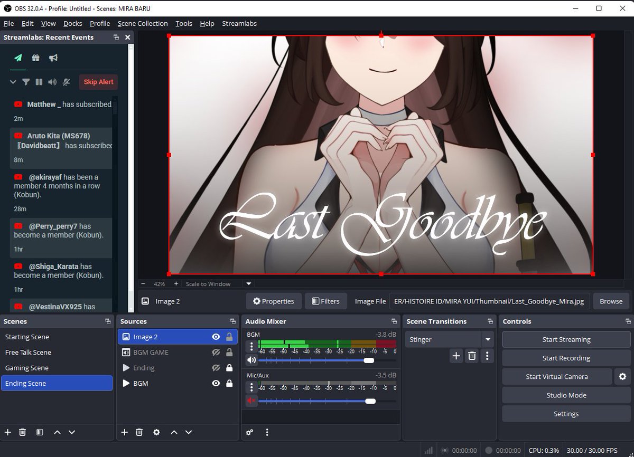Unlock the Image 2 source
This screenshot has height=457, width=634.
tap(229, 337)
